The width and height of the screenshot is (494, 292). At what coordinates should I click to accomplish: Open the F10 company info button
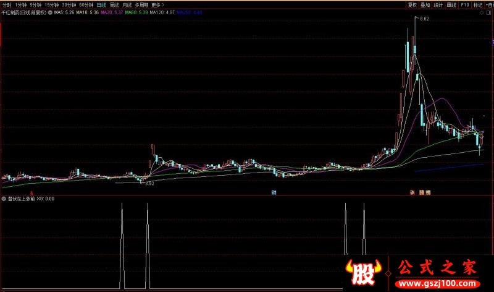coord(465,5)
